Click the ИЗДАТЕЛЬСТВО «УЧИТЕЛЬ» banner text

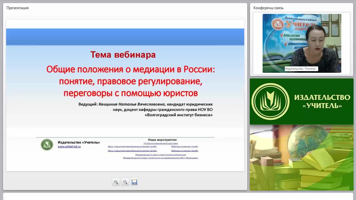[322, 101]
